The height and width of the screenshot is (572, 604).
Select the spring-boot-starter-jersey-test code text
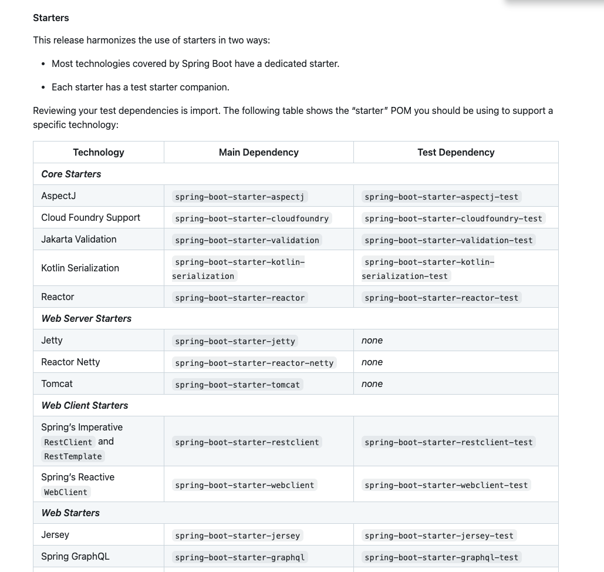[x=438, y=536]
